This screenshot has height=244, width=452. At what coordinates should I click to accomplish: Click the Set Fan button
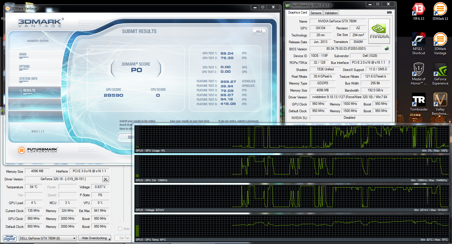[124, 238]
